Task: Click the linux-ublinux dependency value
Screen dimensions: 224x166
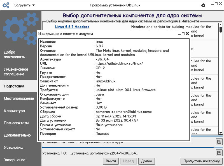Action: [x=106, y=81]
